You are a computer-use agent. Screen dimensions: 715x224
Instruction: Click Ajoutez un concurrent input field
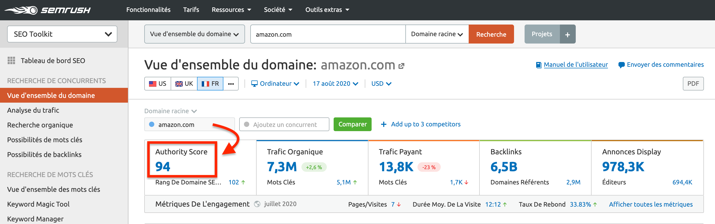pyautogui.click(x=284, y=124)
